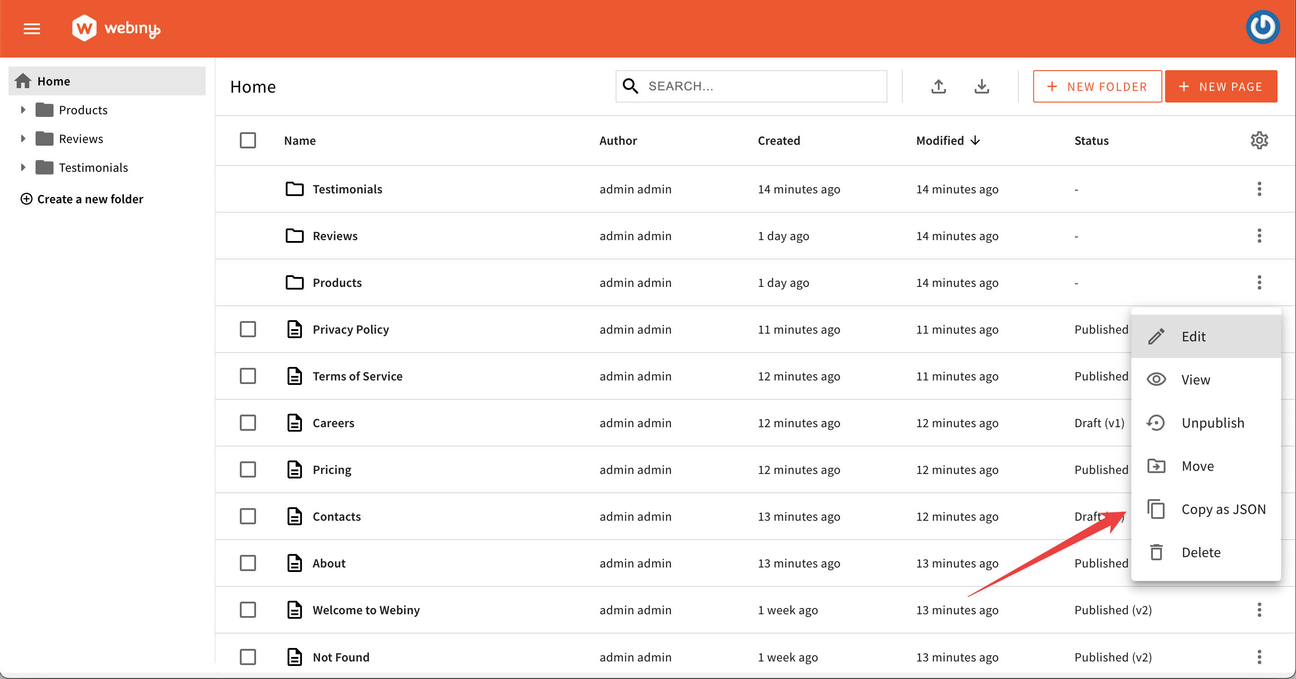This screenshot has height=679, width=1296.
Task: Toggle the select-all checkbox in header
Action: (247, 140)
